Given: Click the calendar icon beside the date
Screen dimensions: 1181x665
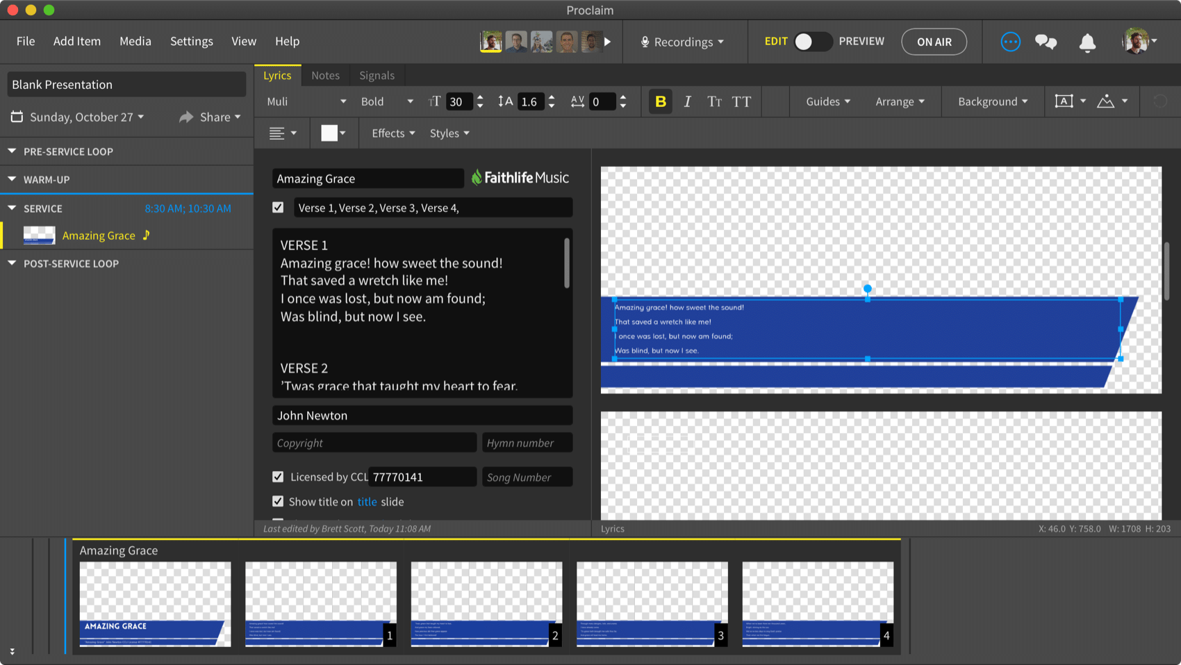Looking at the screenshot, I should pyautogui.click(x=17, y=117).
